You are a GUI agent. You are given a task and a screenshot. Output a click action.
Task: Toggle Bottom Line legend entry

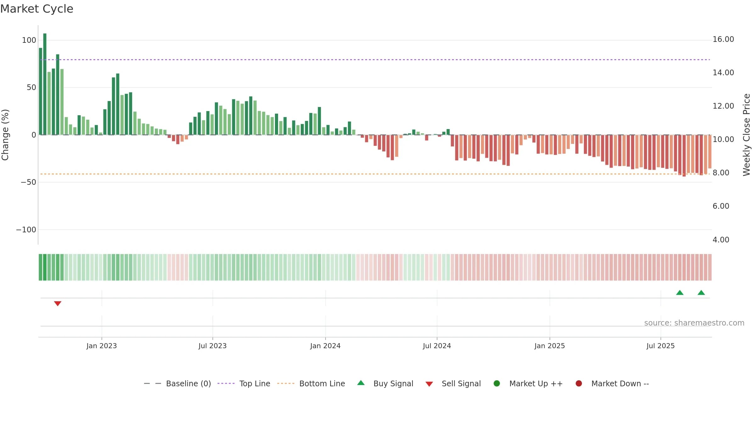(x=311, y=383)
